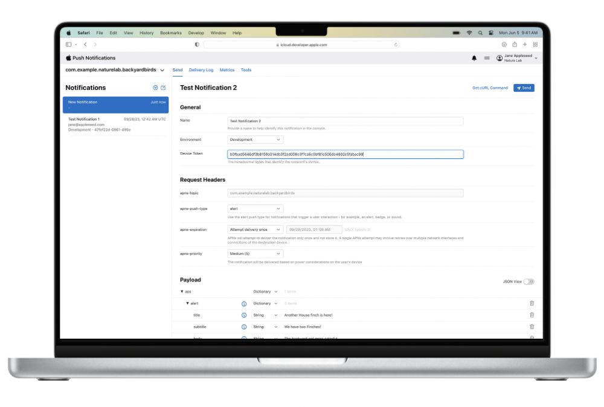The image size is (604, 407).
Task: Open a new tab with the plus icon
Action: (x=525, y=45)
